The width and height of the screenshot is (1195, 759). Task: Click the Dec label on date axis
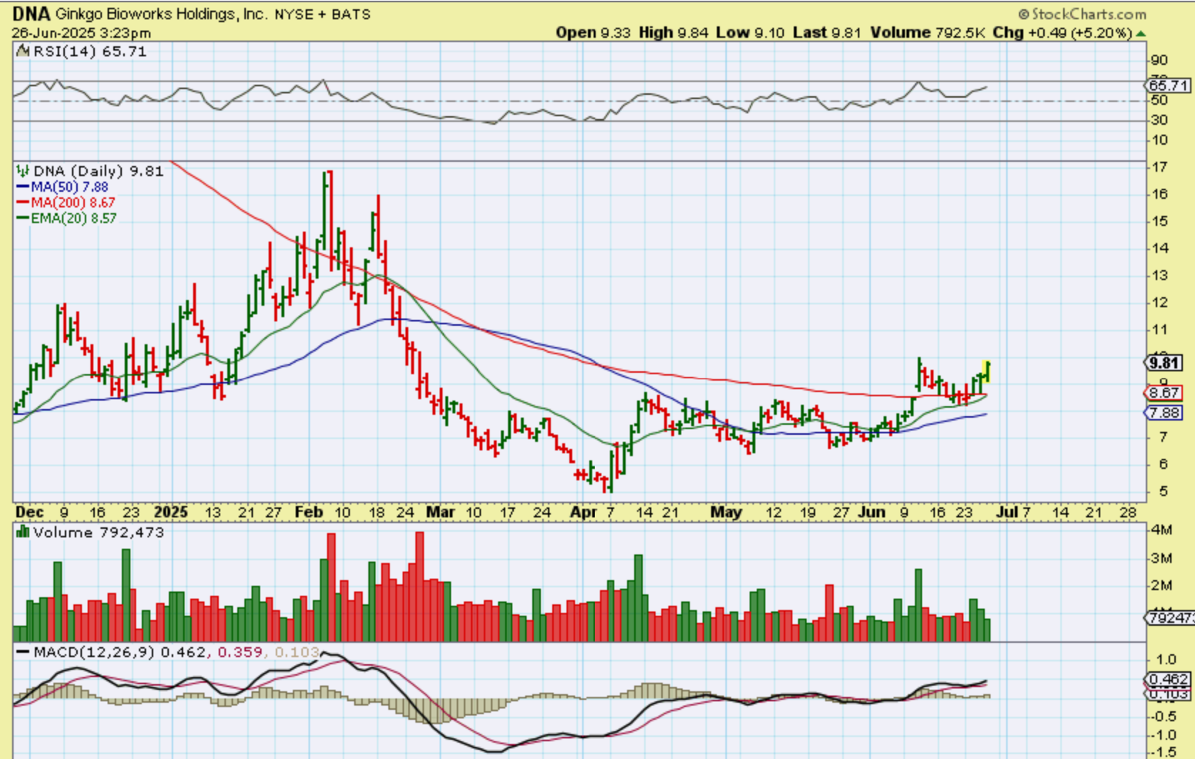tap(29, 512)
